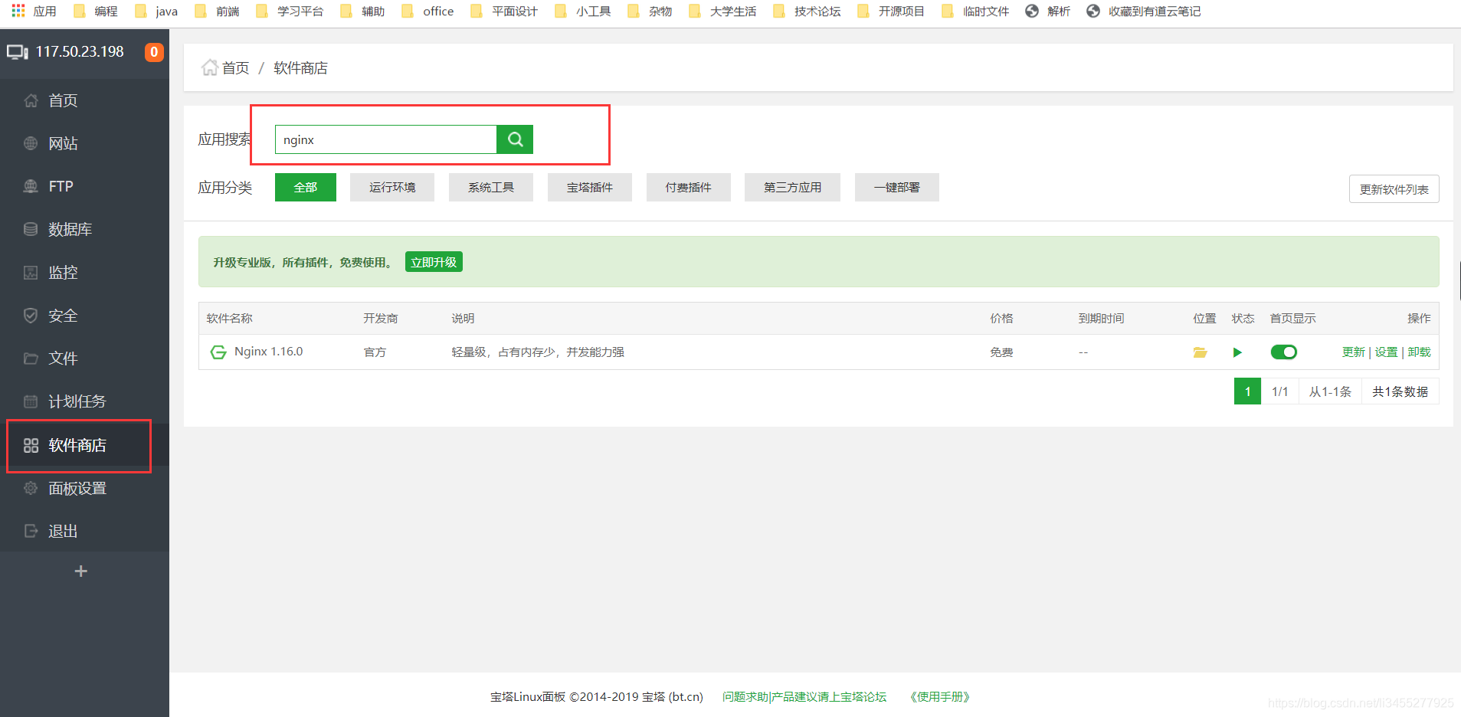Click the server monitor icon beside IP address

tap(18, 52)
